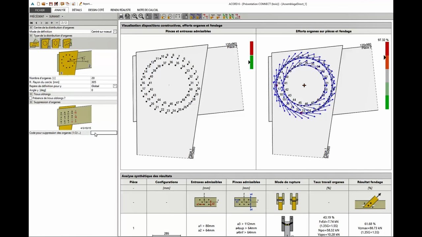Toggle organ force arrows on piece 1
The height and width of the screenshot is (237, 422).
193,16
